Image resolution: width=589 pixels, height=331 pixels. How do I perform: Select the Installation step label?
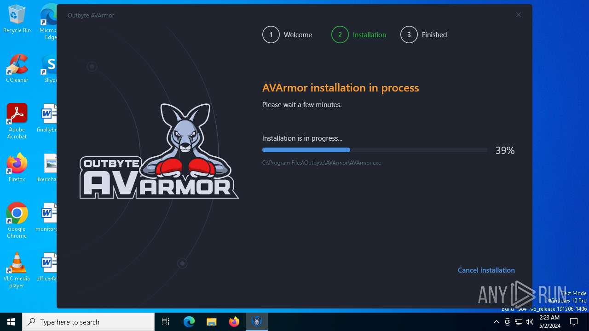[370, 35]
